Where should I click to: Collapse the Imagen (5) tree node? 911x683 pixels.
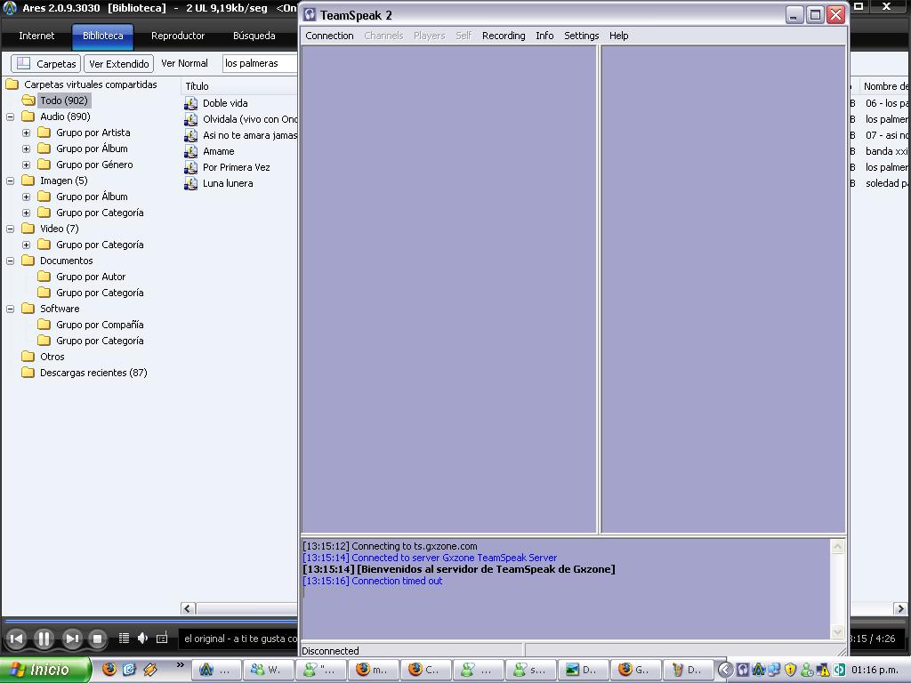click(11, 181)
